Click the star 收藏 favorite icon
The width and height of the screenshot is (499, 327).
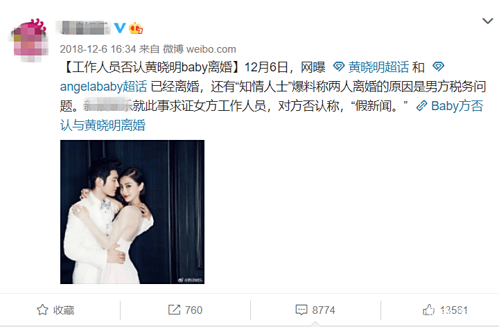coord(43,310)
